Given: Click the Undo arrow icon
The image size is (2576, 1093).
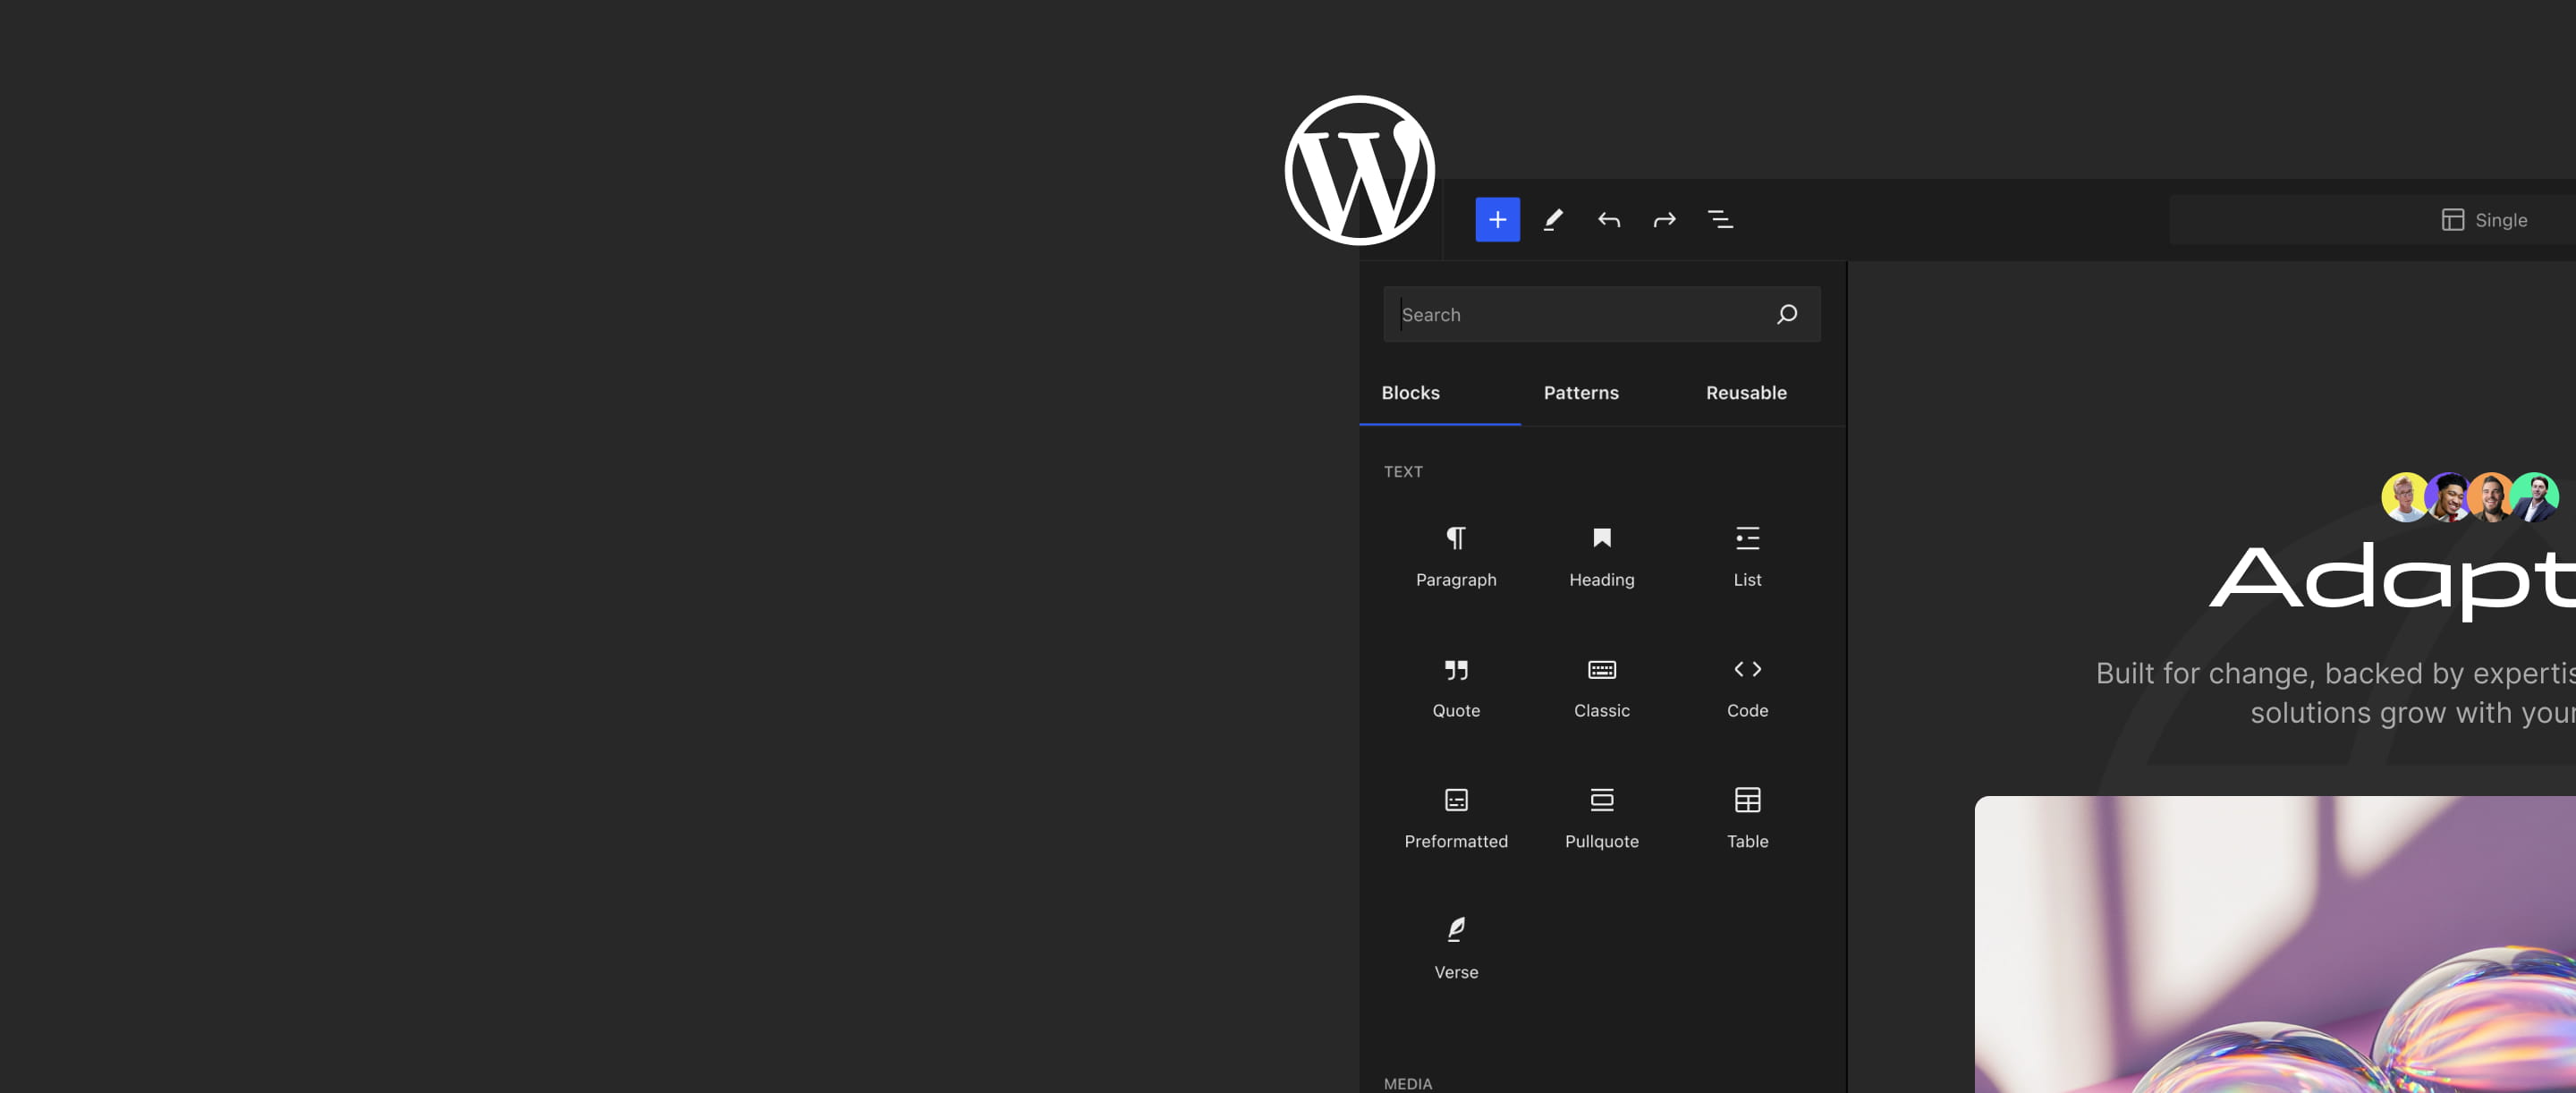Looking at the screenshot, I should [1608, 220].
